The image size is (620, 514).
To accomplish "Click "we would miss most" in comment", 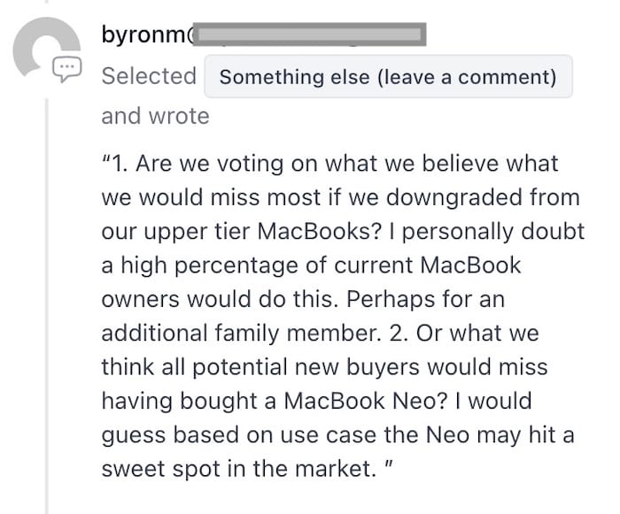I will pyautogui.click(x=195, y=197).
